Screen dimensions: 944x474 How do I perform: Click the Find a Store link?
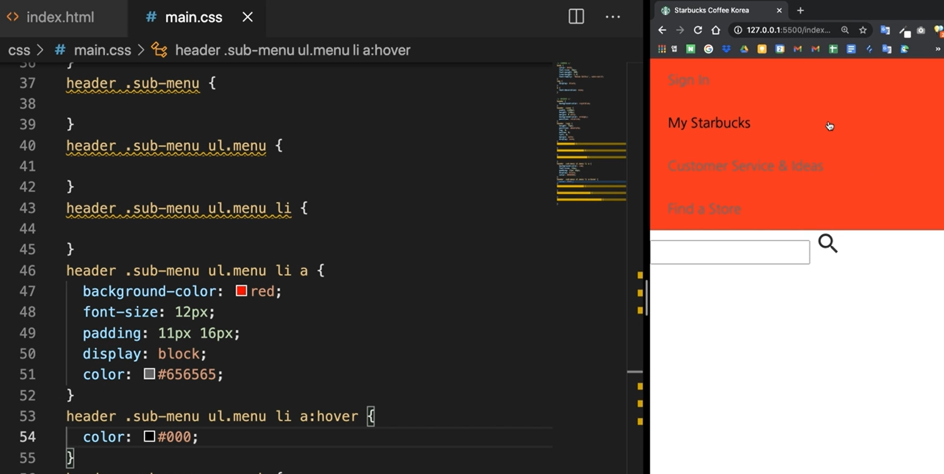(x=704, y=209)
